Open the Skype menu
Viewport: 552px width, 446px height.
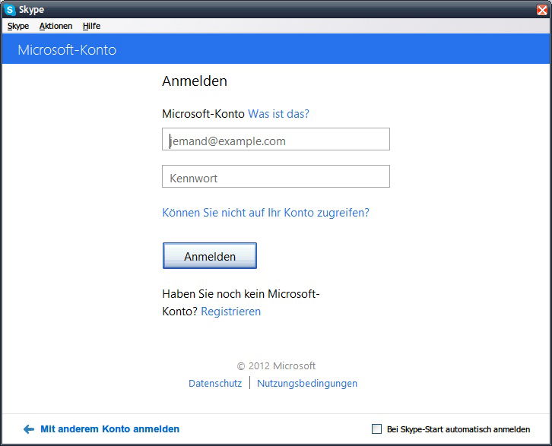(x=18, y=26)
